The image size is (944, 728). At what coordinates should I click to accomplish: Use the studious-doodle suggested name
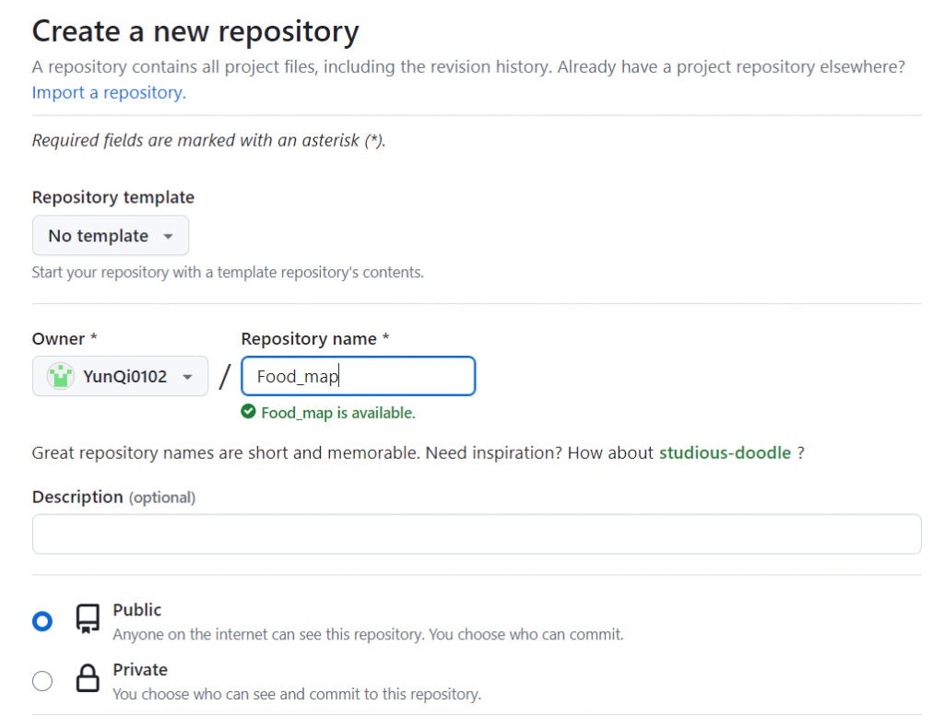[x=725, y=452]
